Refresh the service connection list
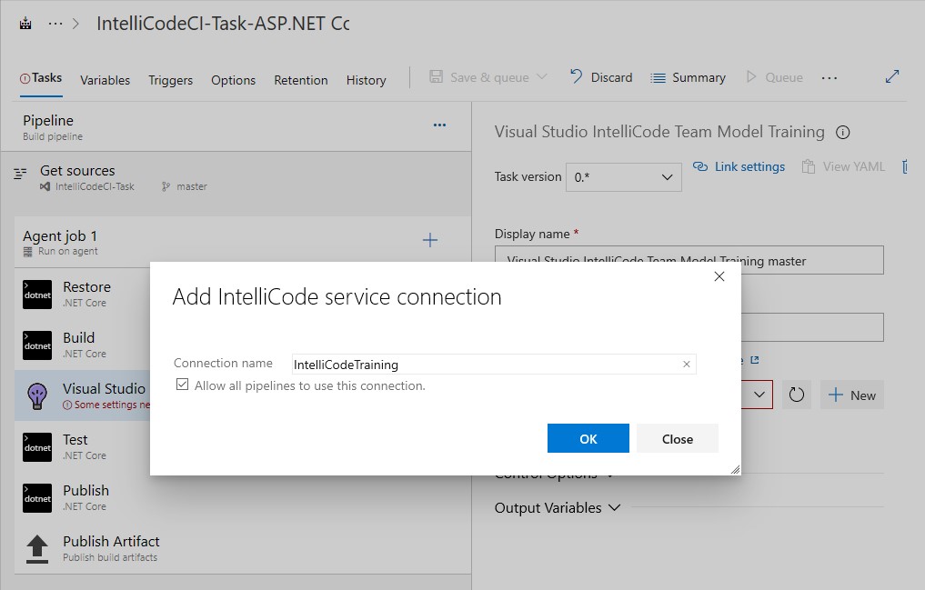The height and width of the screenshot is (590, 925). [797, 395]
